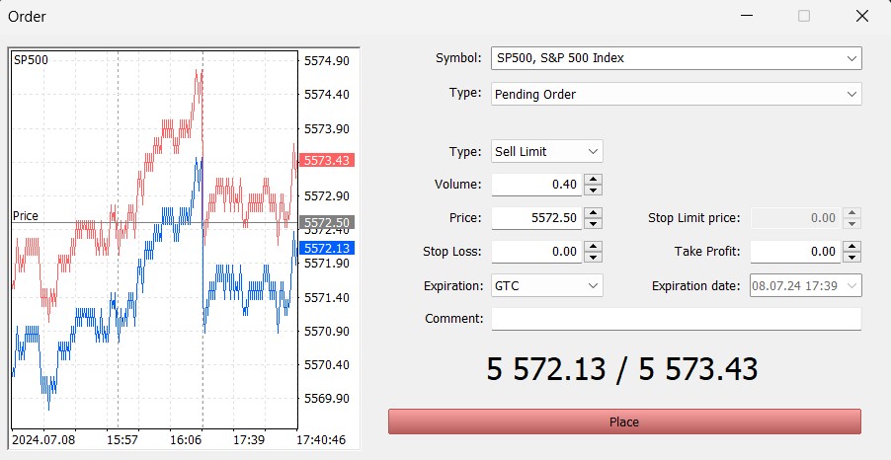Raise Stop Loss using up arrow
The height and width of the screenshot is (460, 891).
coord(593,247)
